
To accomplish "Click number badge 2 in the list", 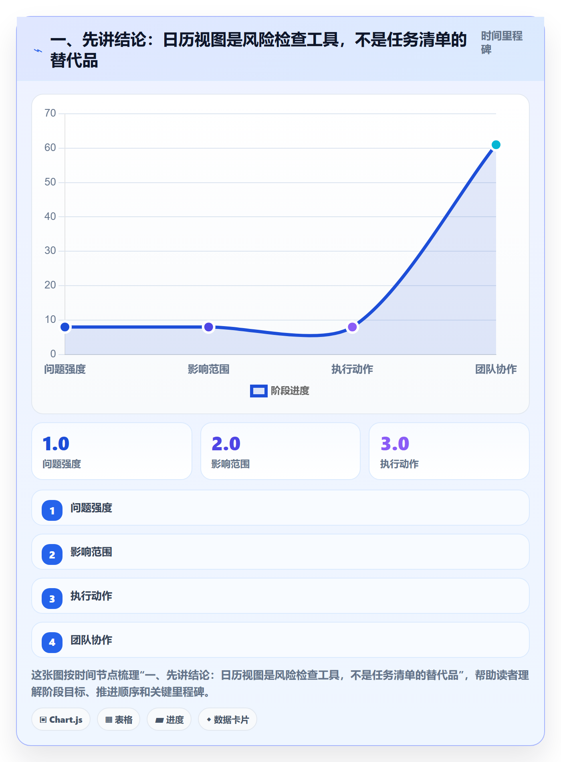I will [52, 554].
